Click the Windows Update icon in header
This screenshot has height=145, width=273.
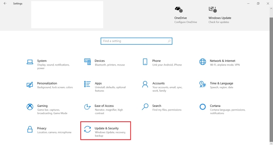[x=213, y=10]
